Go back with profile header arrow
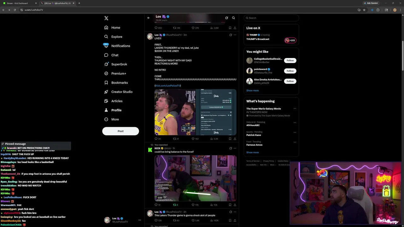 [149, 18]
